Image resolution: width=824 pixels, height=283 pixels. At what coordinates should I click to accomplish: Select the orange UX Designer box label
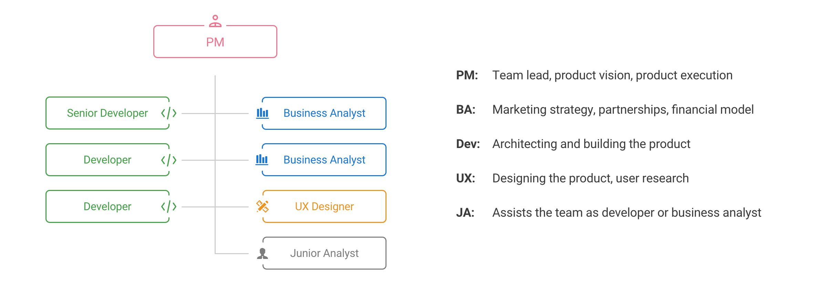click(x=324, y=206)
